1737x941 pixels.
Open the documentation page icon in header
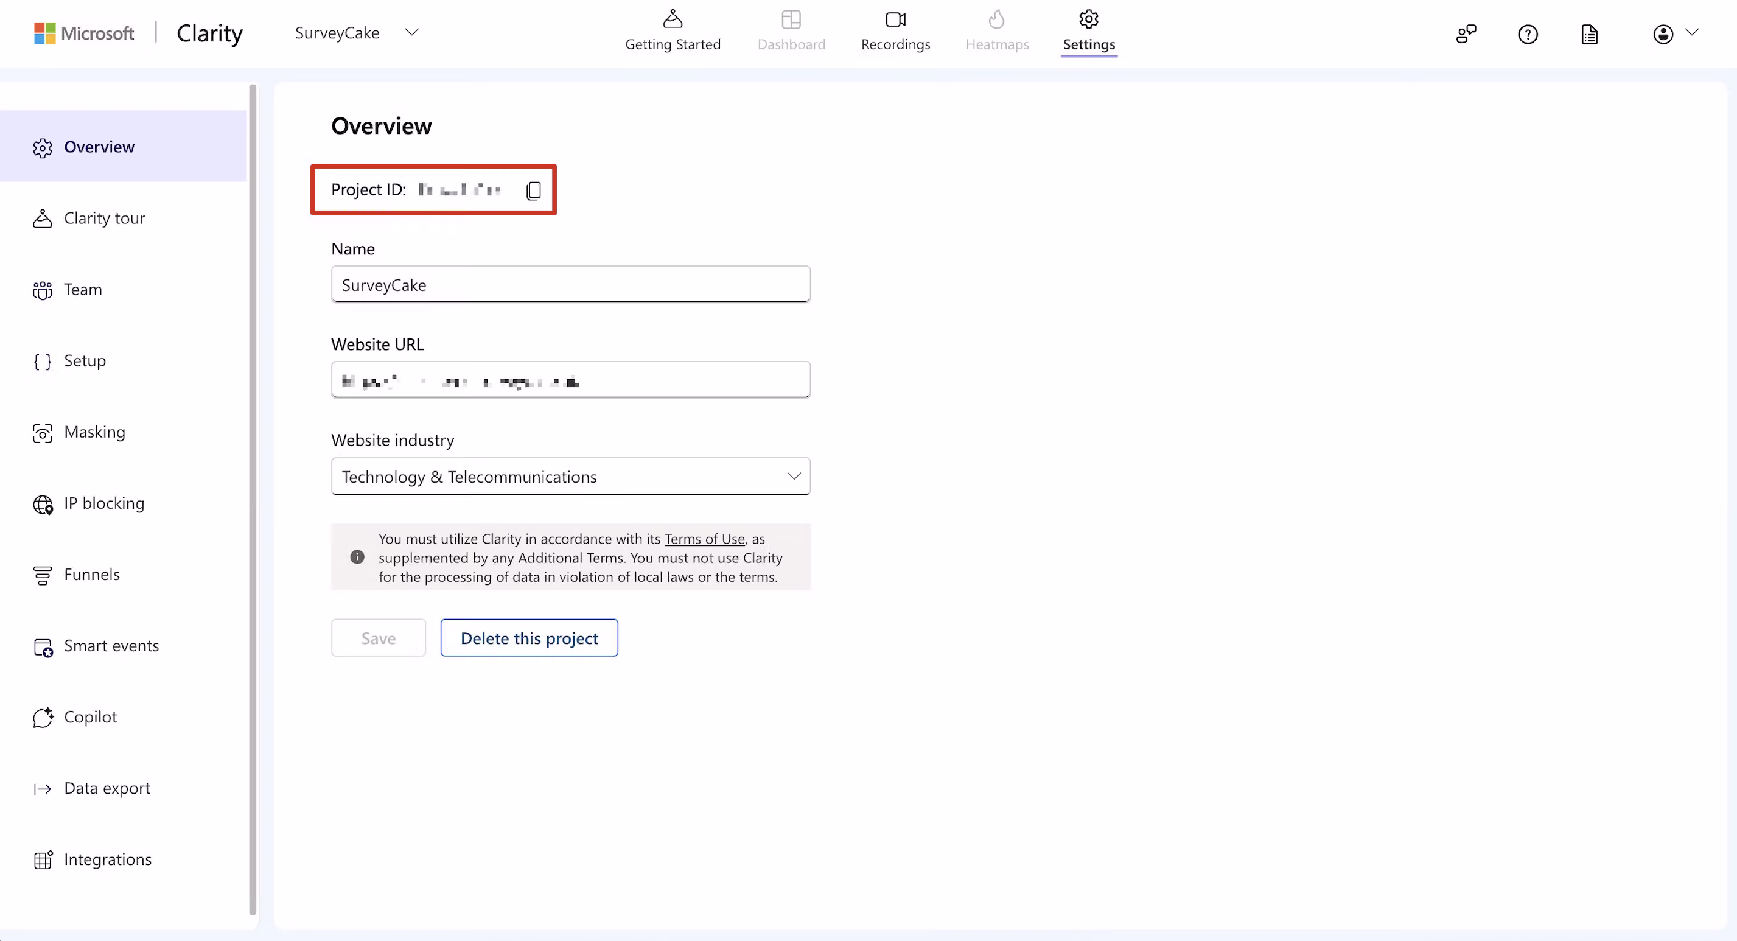tap(1589, 33)
